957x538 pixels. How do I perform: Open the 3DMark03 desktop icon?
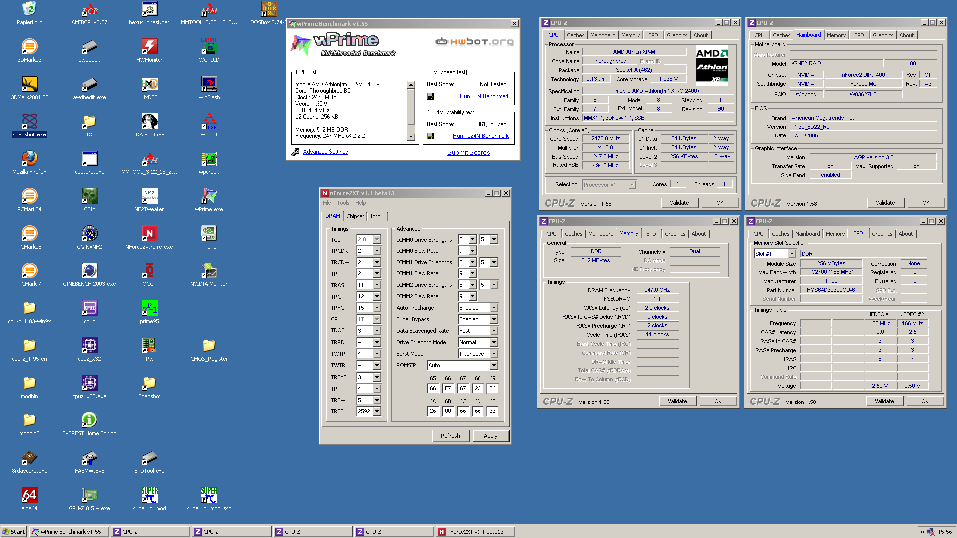(29, 50)
